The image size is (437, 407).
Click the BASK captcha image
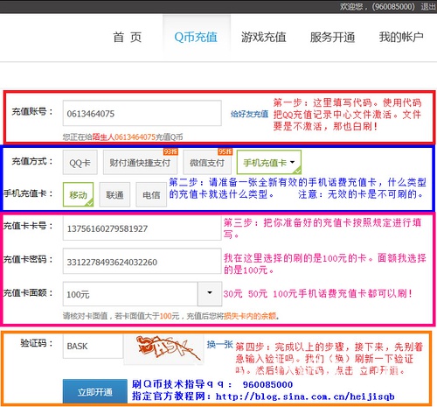pyautogui.click(x=163, y=349)
